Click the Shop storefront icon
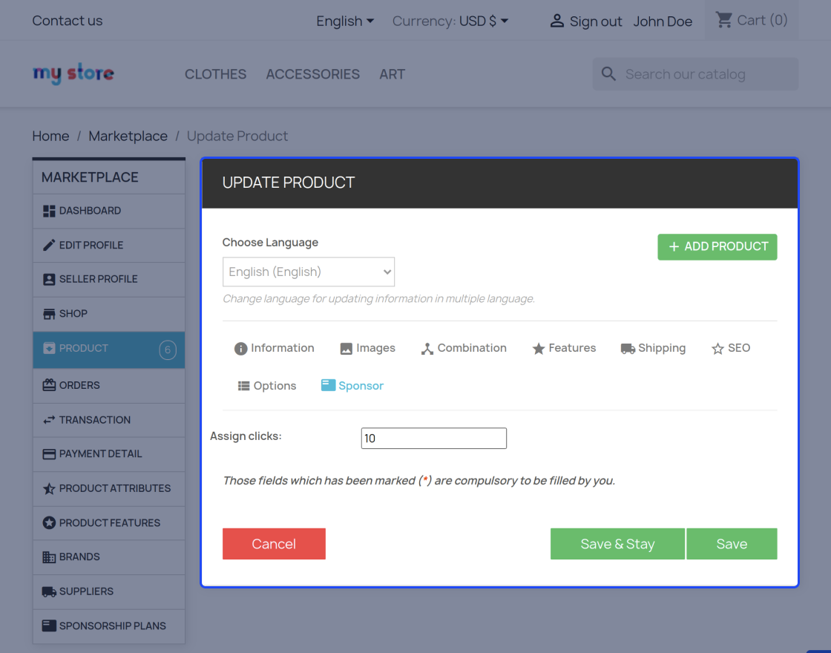 coord(49,314)
